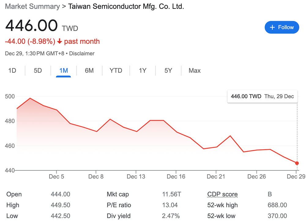Click the Dec 16 date on axis
Screen dimensions: 306x223
click(x=176, y=177)
